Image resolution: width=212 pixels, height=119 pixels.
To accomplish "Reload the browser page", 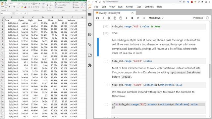I will point(96,2).
